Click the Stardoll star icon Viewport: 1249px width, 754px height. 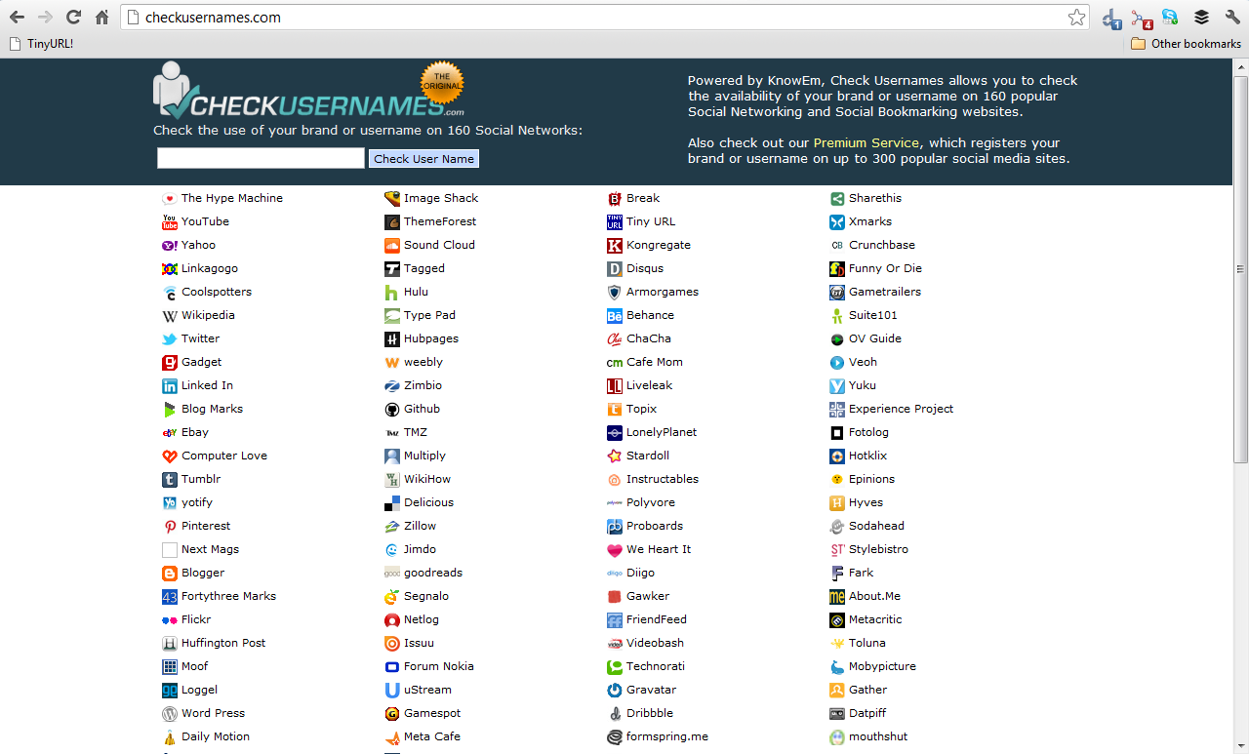(x=615, y=456)
